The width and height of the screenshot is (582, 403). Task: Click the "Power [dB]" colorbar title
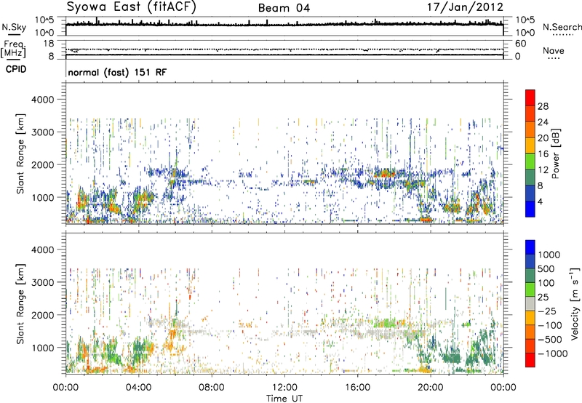click(556, 153)
